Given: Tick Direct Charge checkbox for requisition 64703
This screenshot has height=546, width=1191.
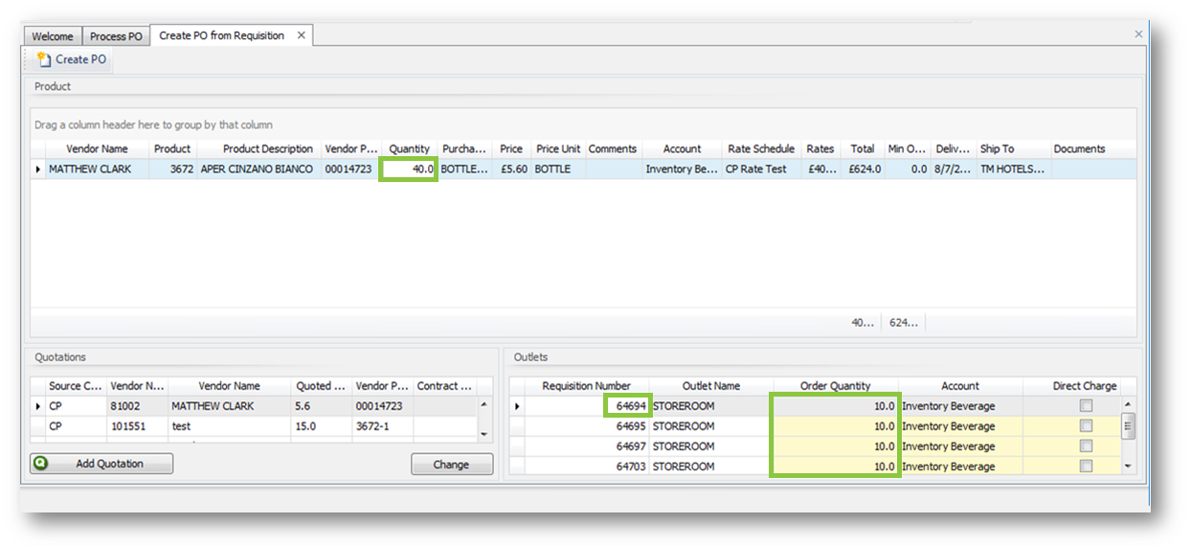Looking at the screenshot, I should click(x=1085, y=466).
